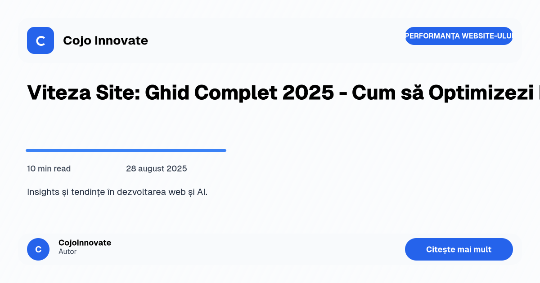The image size is (540, 283).
Task: Select the Cojo Innovate header title
Action: [106, 40]
